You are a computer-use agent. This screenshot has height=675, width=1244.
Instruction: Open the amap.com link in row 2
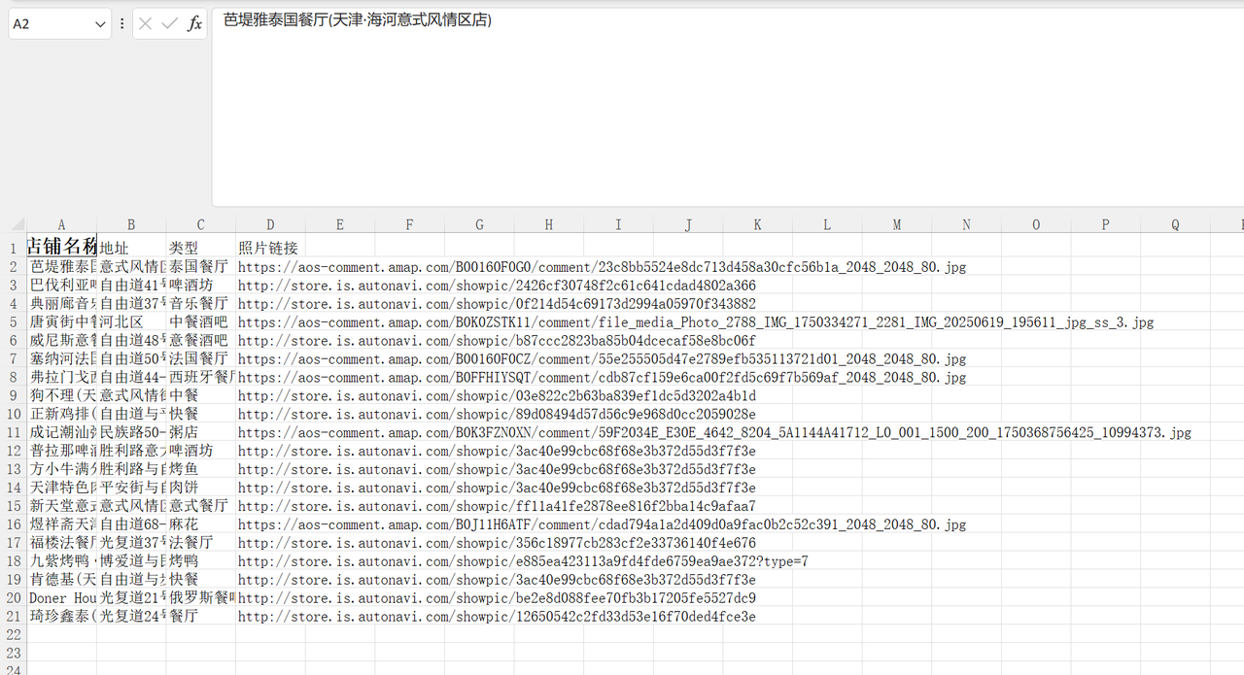click(602, 267)
